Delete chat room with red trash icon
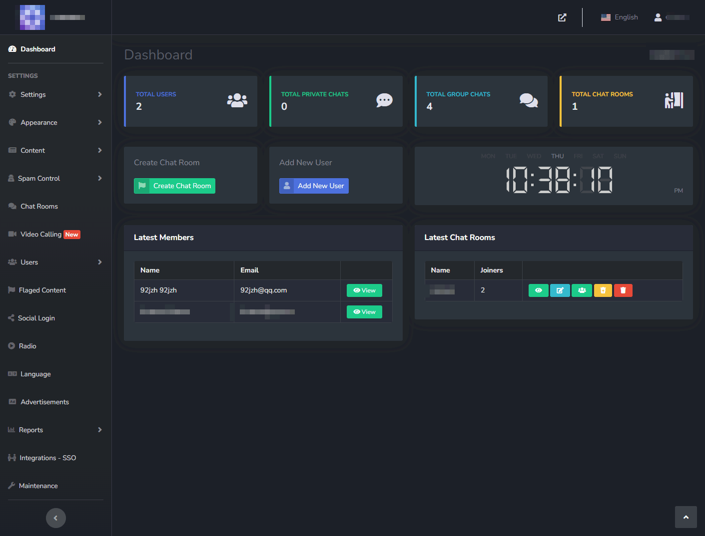Screen dimensions: 705x536 click(623, 290)
